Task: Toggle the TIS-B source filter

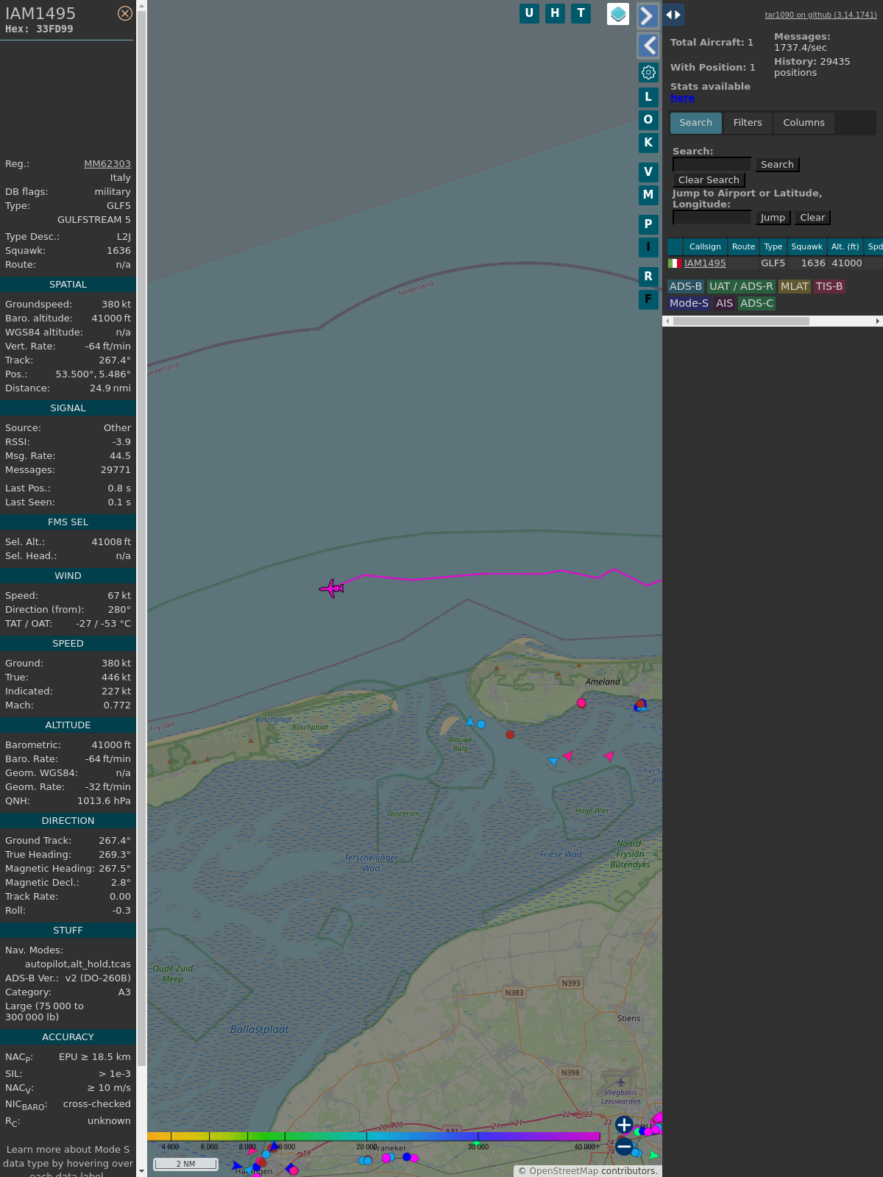Action: coord(829,286)
